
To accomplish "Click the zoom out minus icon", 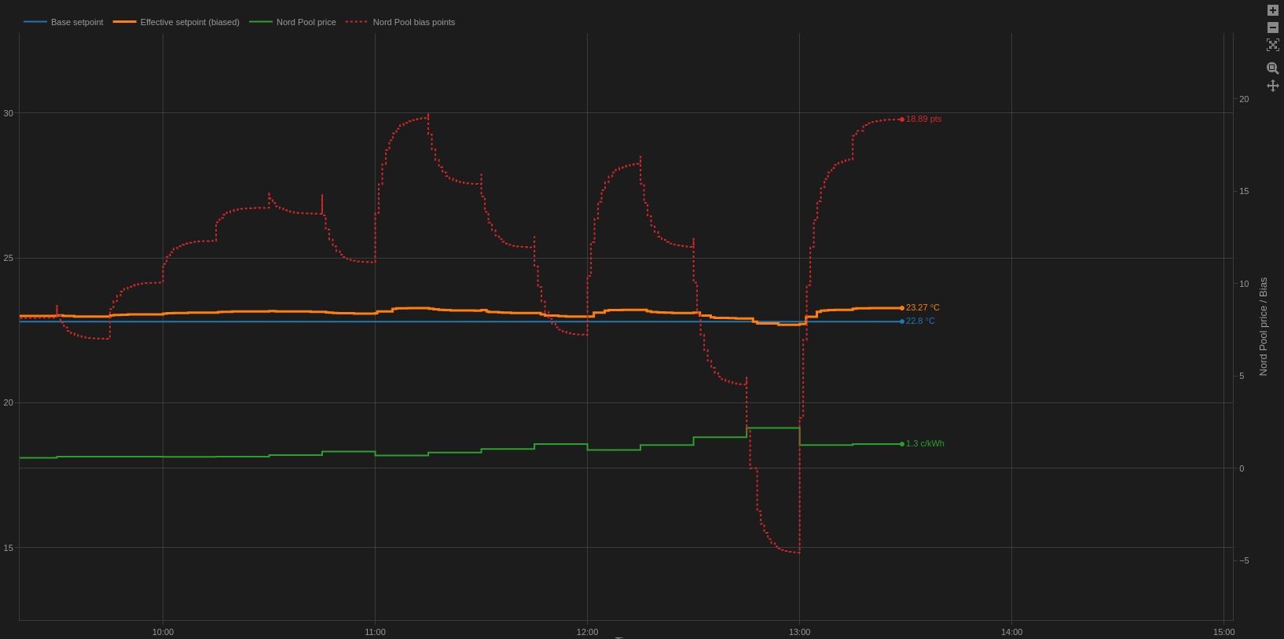I will click(1272, 28).
